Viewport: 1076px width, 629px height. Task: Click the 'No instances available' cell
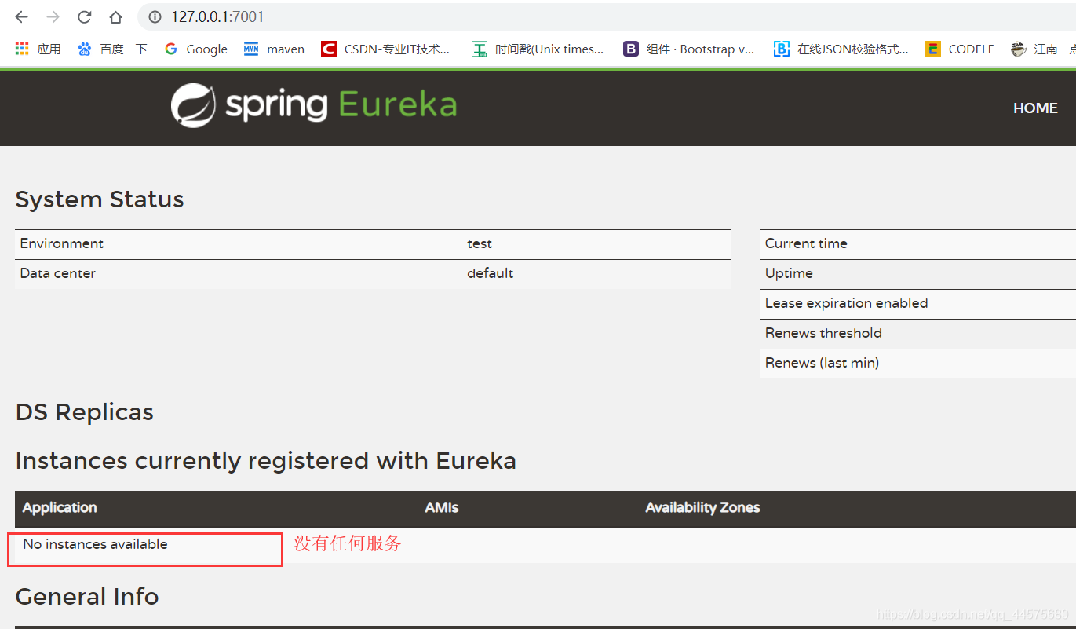point(95,544)
